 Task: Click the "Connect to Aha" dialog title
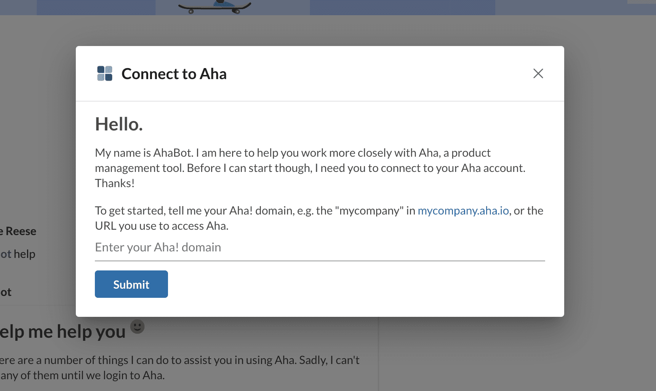click(174, 74)
